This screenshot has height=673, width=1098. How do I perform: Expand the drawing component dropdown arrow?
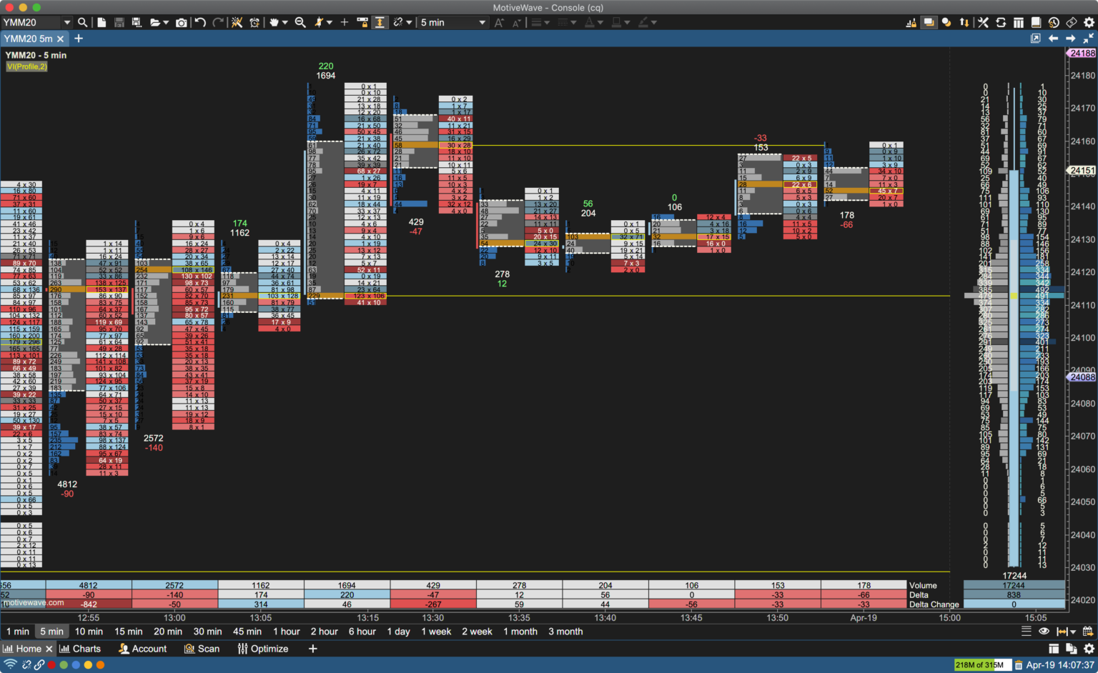click(x=330, y=22)
